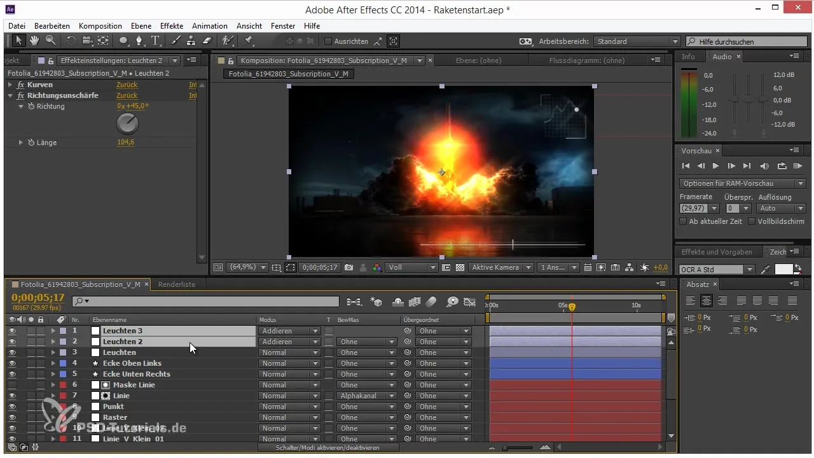
Task: Select the Brush tool
Action: 176,41
